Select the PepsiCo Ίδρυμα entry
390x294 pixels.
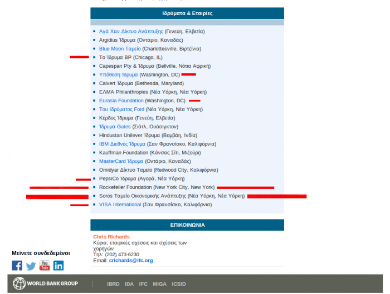pos(142,178)
